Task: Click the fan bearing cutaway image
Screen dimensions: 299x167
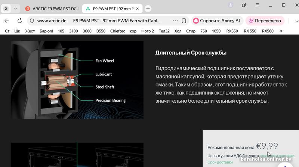Action: pos(77,80)
